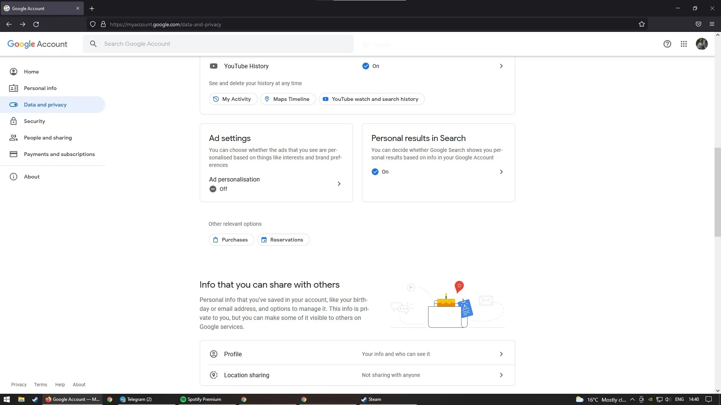The image size is (721, 405).
Task: Open the Google apps grid
Action: (x=683, y=44)
